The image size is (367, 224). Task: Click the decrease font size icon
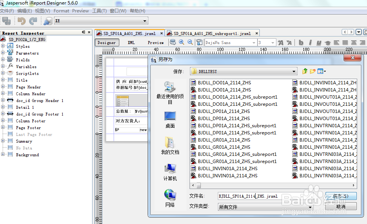point(289,43)
